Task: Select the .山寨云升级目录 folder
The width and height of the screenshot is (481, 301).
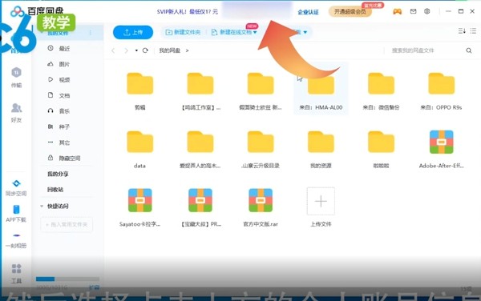Action: tap(261, 149)
